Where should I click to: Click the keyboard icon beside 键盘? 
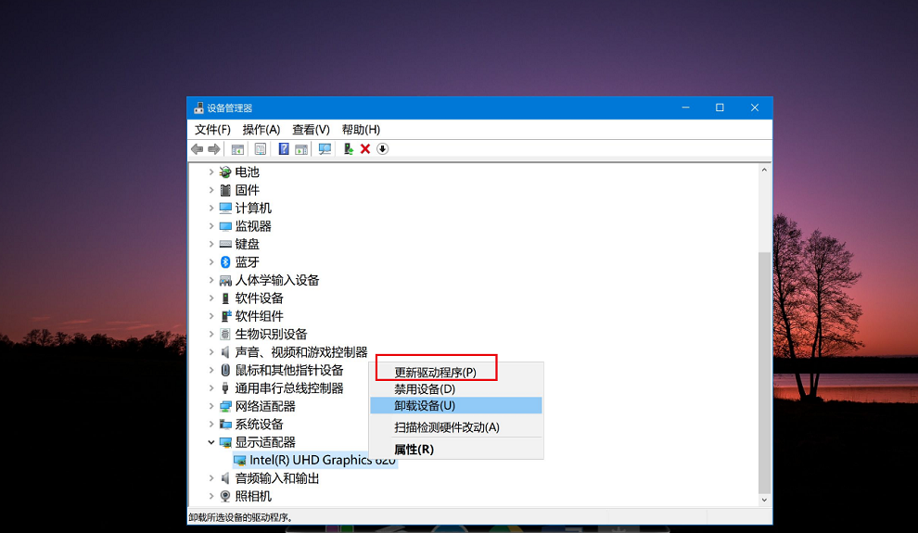(225, 244)
